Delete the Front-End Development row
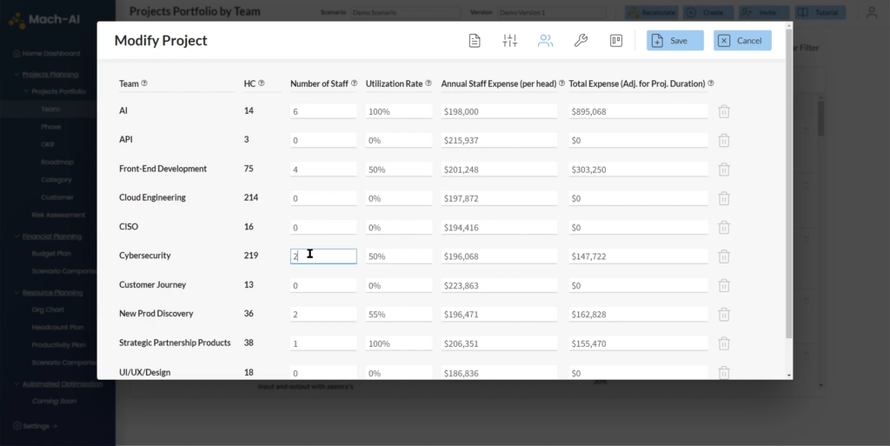This screenshot has width=890, height=446. [724, 169]
